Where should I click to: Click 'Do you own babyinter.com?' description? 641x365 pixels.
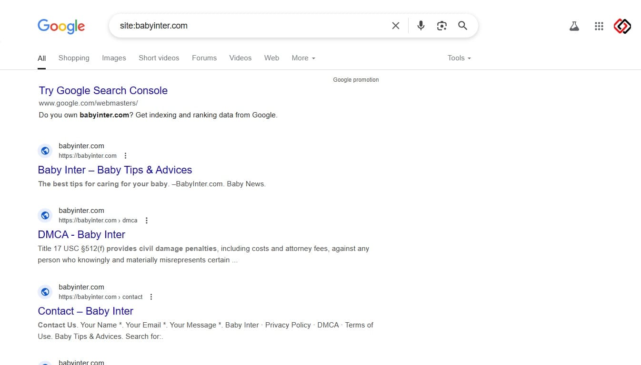point(158,115)
